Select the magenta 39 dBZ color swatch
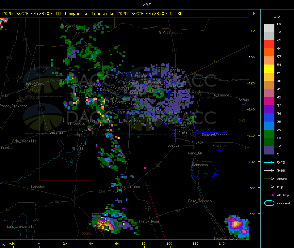 click(269, 101)
